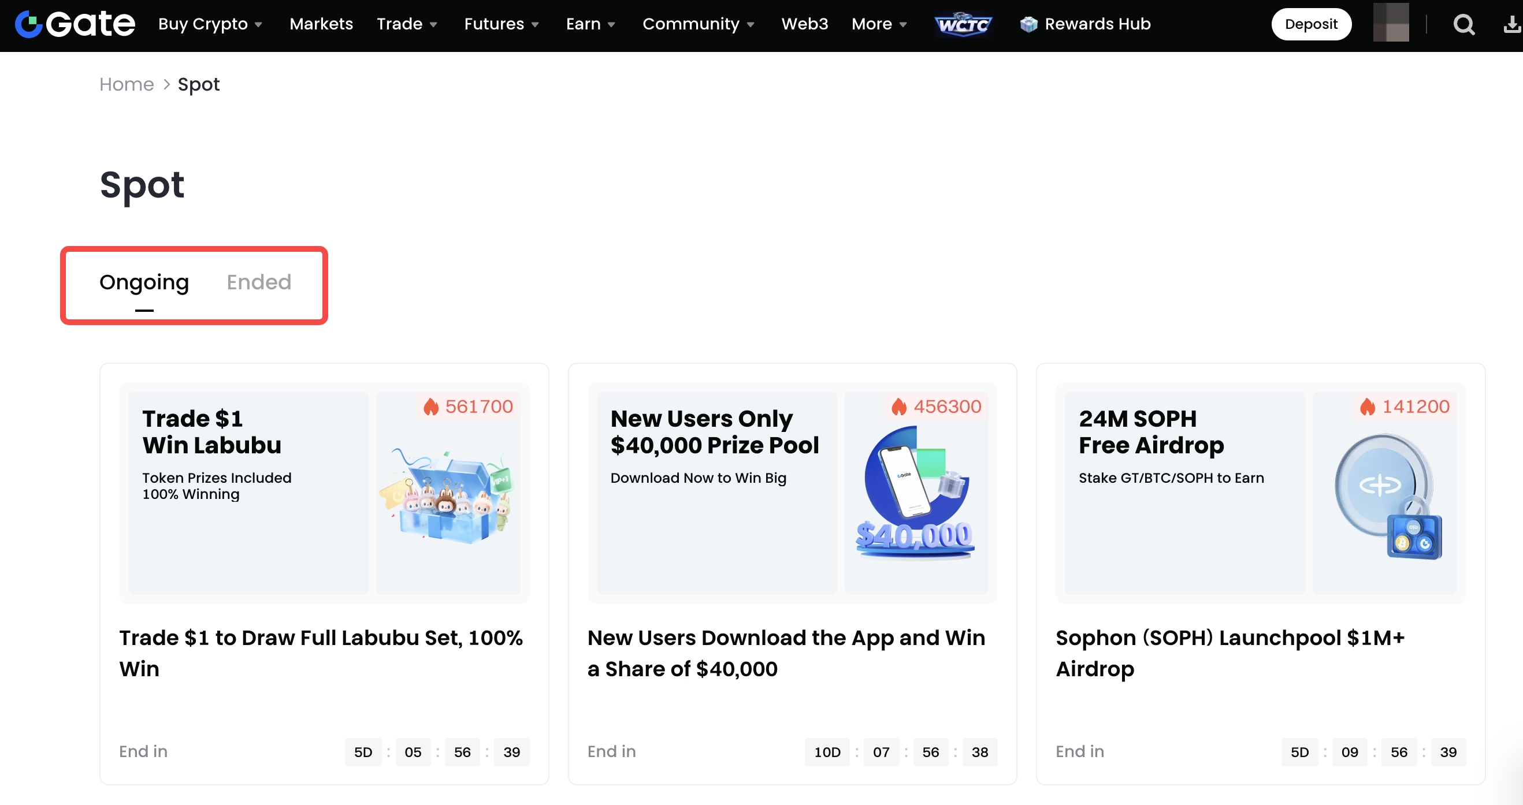Open the Markets menu item
The image size is (1523, 805).
coord(321,24)
